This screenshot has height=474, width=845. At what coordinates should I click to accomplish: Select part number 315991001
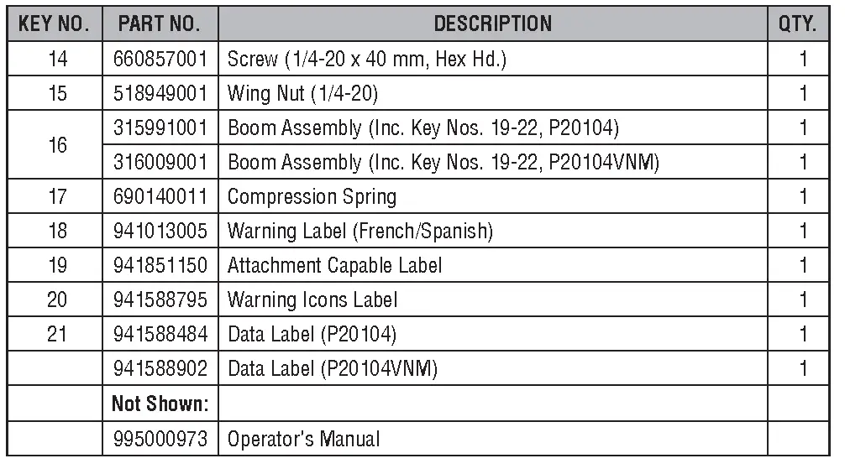160,128
